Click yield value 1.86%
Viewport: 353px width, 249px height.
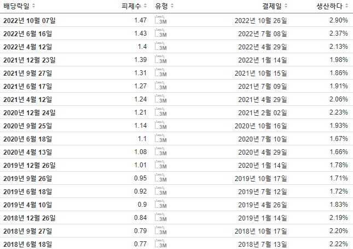point(339,73)
